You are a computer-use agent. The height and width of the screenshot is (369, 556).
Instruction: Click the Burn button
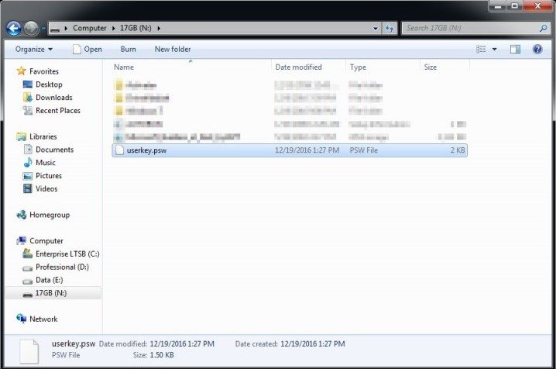129,49
